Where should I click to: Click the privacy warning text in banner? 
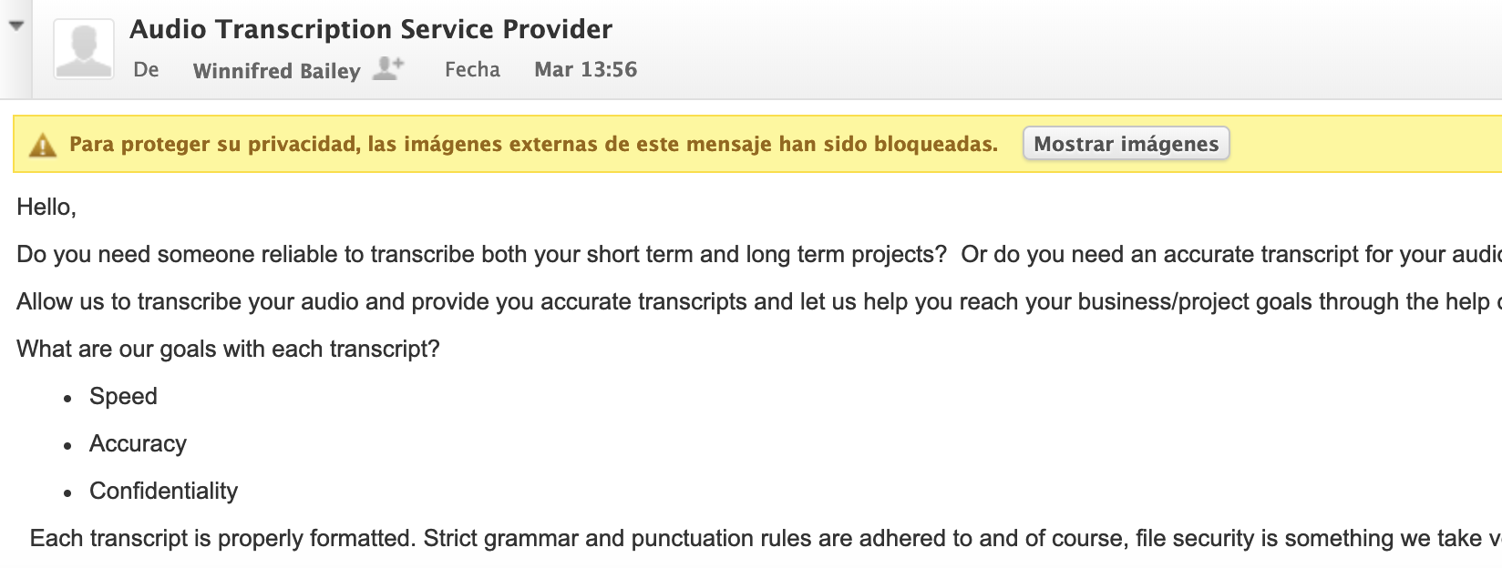533,144
